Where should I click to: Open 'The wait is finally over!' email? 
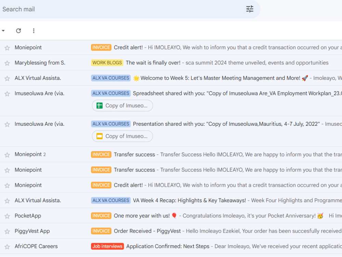[153, 63]
